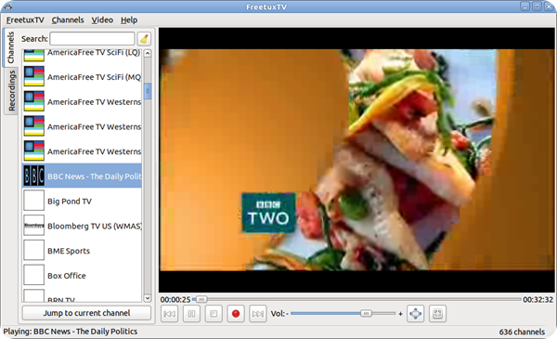Switch to fullscreen mode with arrows icon

[x=415, y=314]
